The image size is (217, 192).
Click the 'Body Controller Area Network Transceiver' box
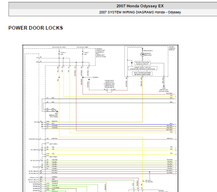142,73
